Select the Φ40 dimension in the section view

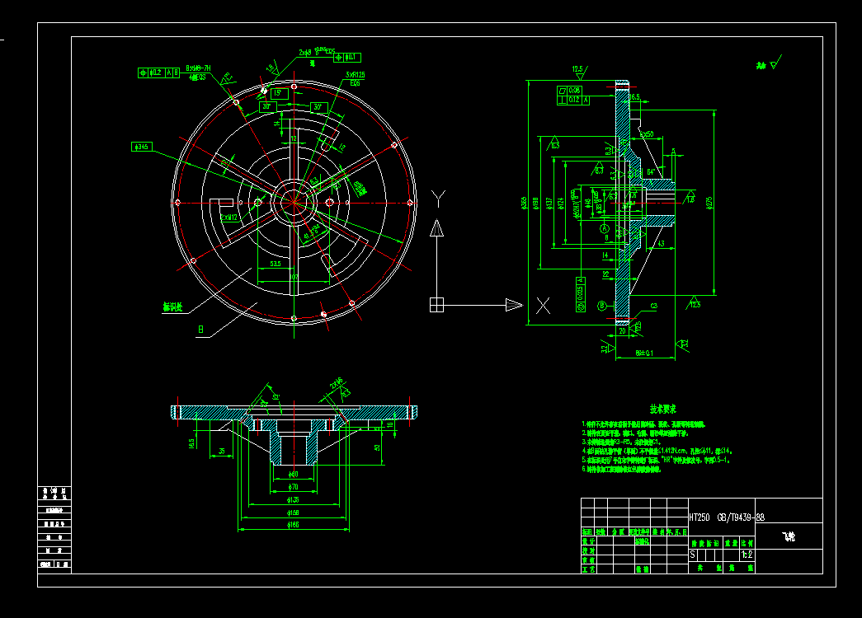294,475
